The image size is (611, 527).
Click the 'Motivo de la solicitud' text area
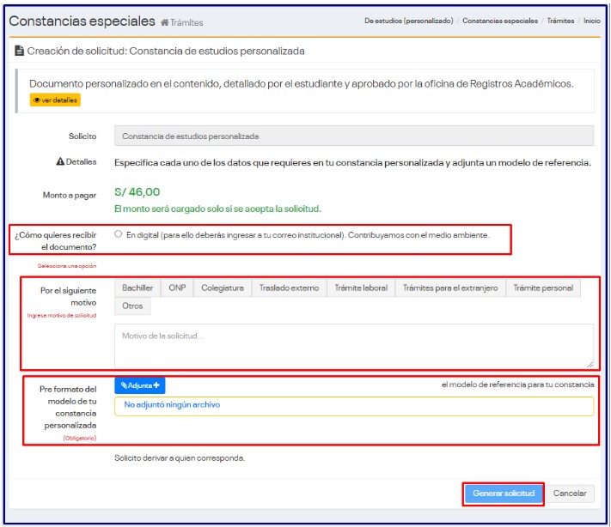pos(354,346)
